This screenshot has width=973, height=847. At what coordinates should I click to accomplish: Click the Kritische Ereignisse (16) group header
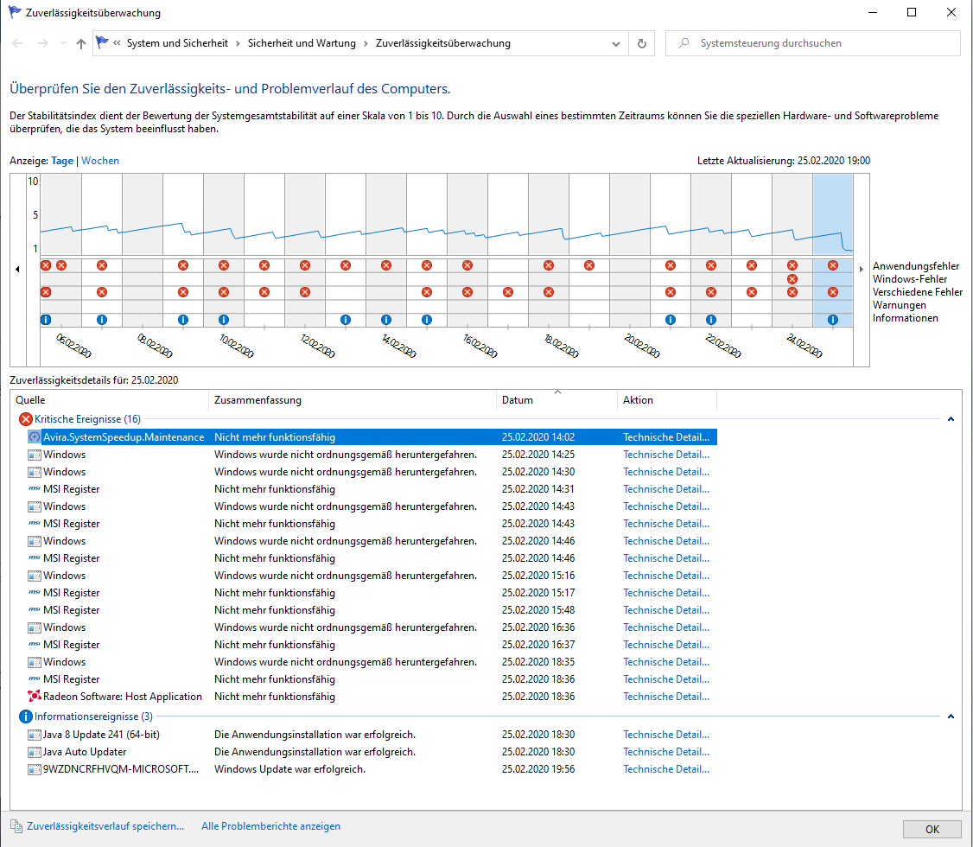click(x=87, y=419)
